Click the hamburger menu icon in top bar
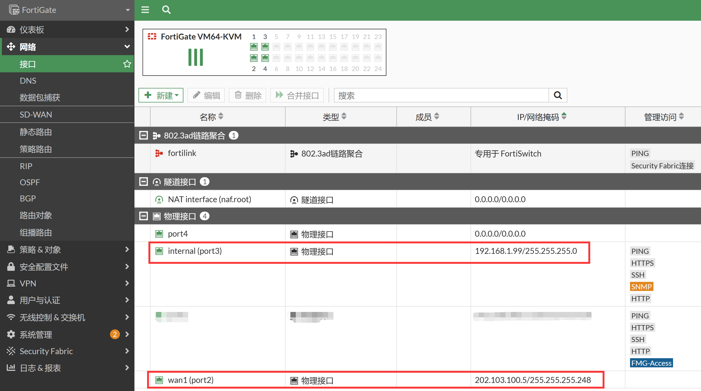The width and height of the screenshot is (701, 391). (145, 10)
